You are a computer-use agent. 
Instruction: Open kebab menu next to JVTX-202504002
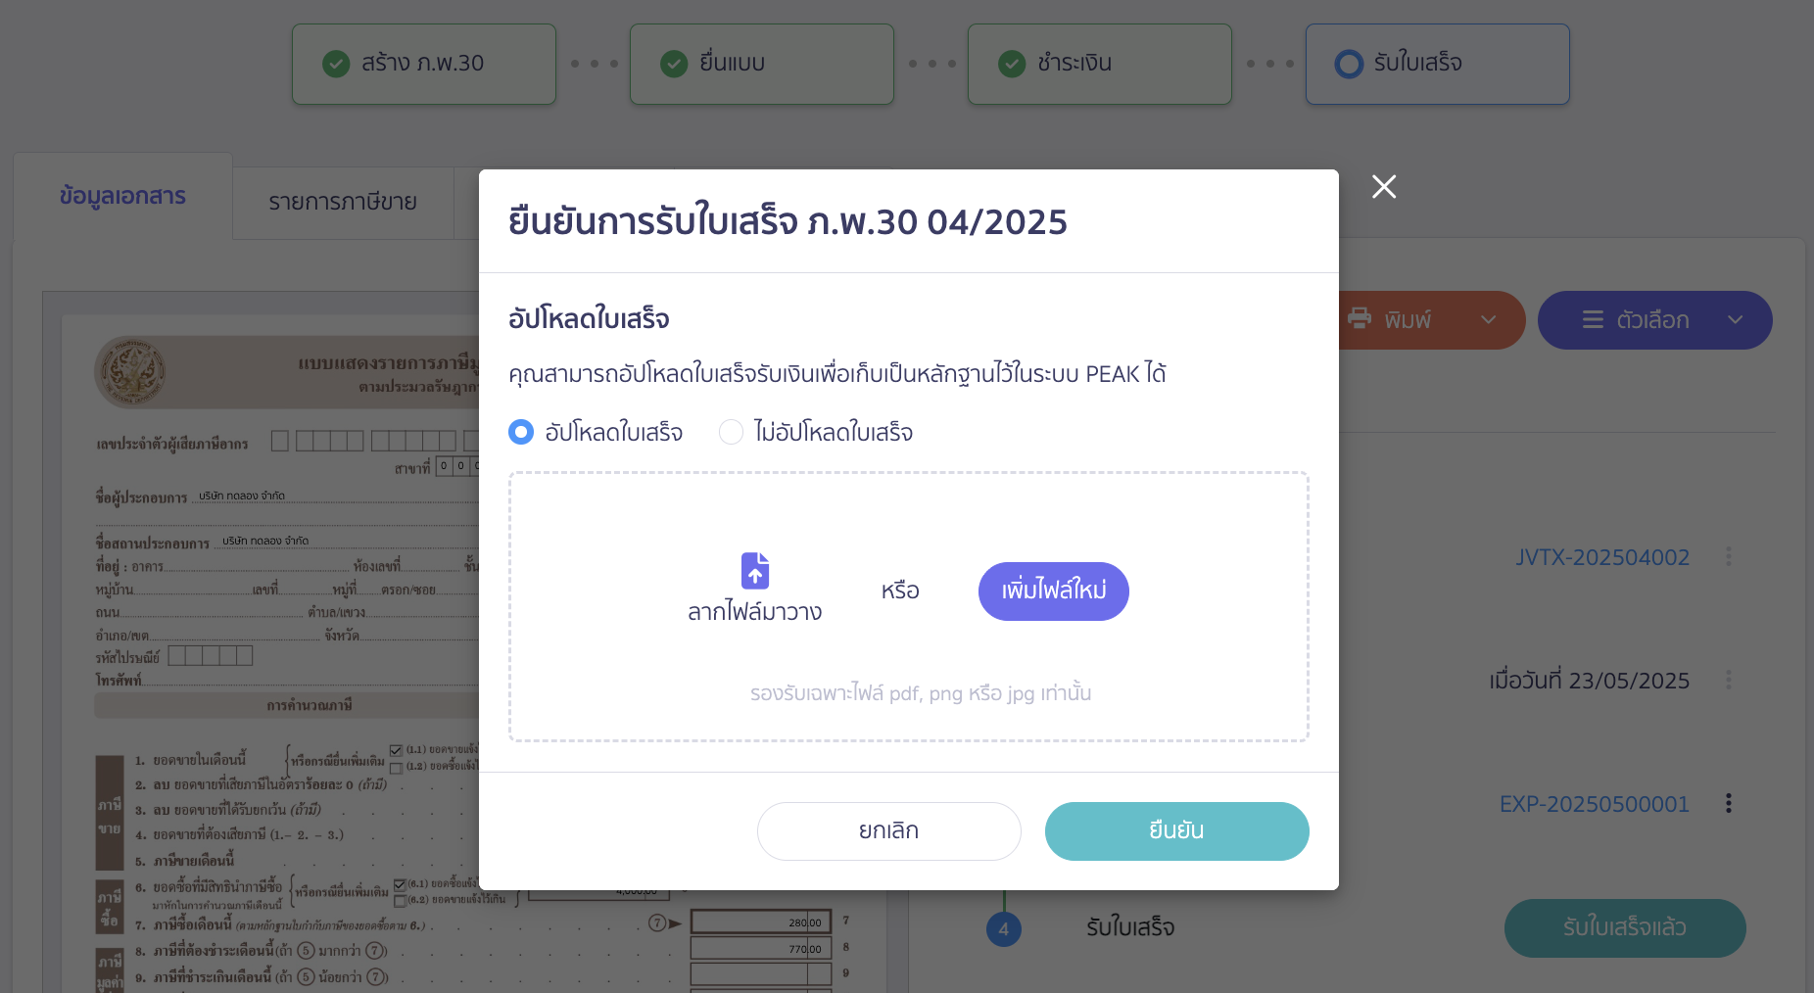[1730, 556]
